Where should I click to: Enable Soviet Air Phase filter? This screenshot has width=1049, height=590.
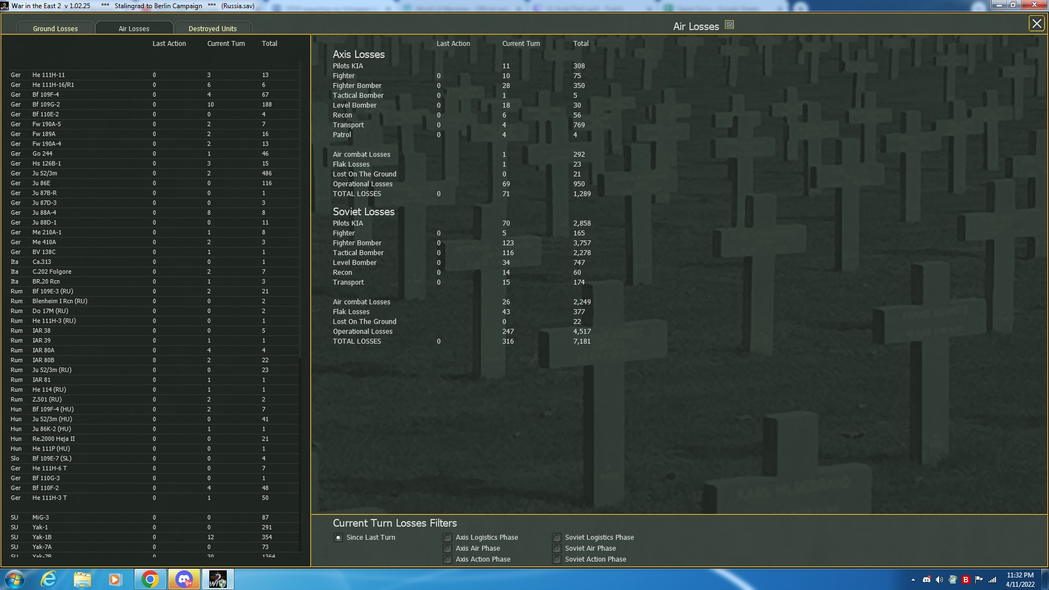(x=557, y=548)
